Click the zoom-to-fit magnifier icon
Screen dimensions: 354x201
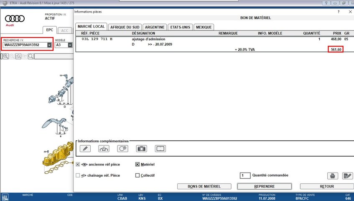[18, 56]
